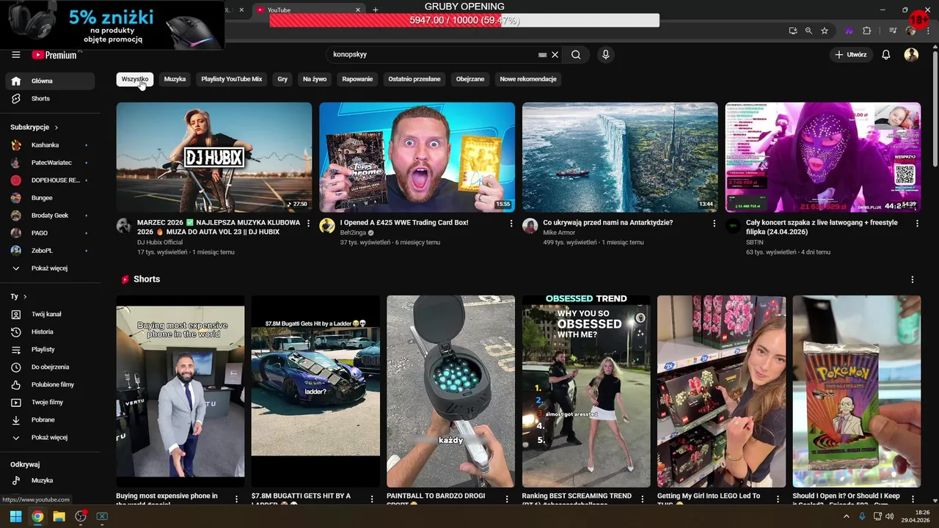Open WWE Trading Card Box thumbnail
This screenshot has height=528, width=939.
pos(417,157)
